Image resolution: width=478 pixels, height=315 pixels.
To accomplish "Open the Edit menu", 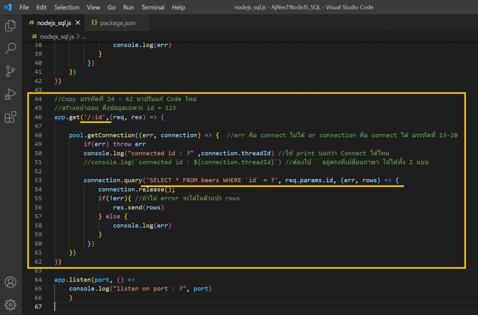I will click(x=42, y=7).
